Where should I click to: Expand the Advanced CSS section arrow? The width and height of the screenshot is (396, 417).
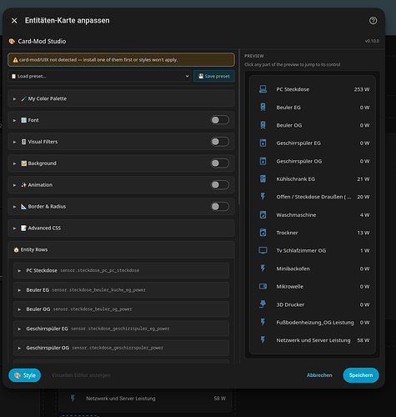[x=14, y=229]
